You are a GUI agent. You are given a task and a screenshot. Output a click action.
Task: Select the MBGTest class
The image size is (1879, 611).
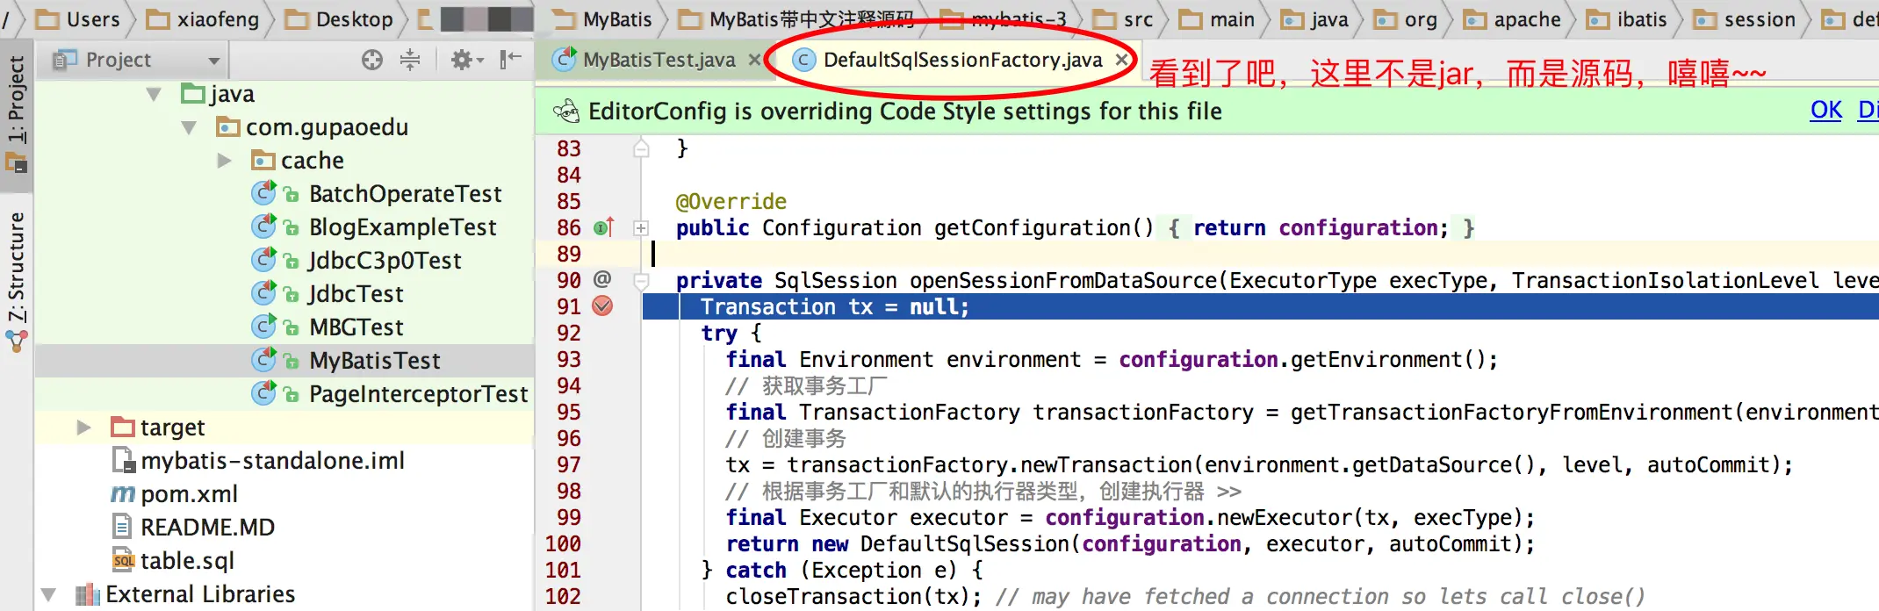point(356,327)
